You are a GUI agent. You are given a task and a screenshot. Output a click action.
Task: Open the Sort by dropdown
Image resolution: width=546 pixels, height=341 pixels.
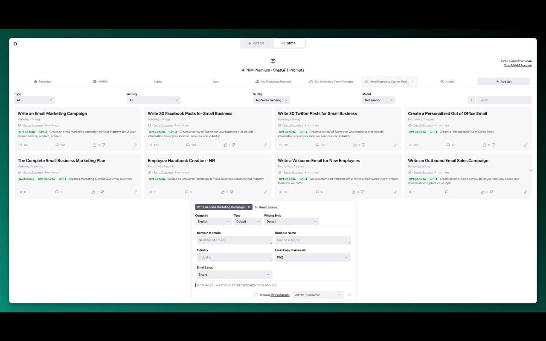pos(271,100)
